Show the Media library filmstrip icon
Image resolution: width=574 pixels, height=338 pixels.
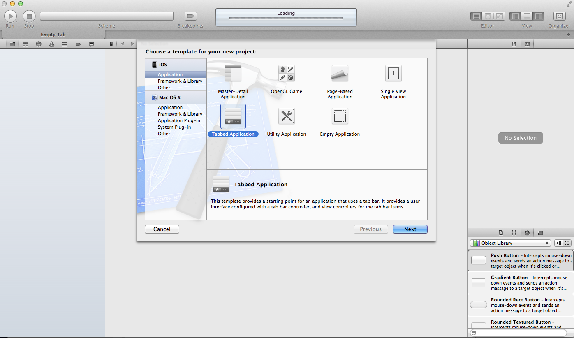(540, 232)
